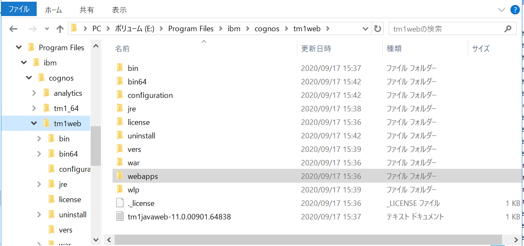Viewport: 524px width, 246px height.
Task: Click tm1_64 folder icon in tree
Action: click(x=46, y=108)
